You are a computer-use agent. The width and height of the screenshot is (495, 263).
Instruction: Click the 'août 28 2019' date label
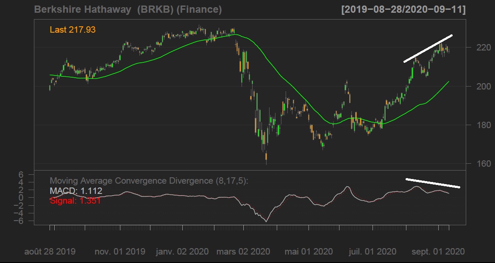click(50, 252)
